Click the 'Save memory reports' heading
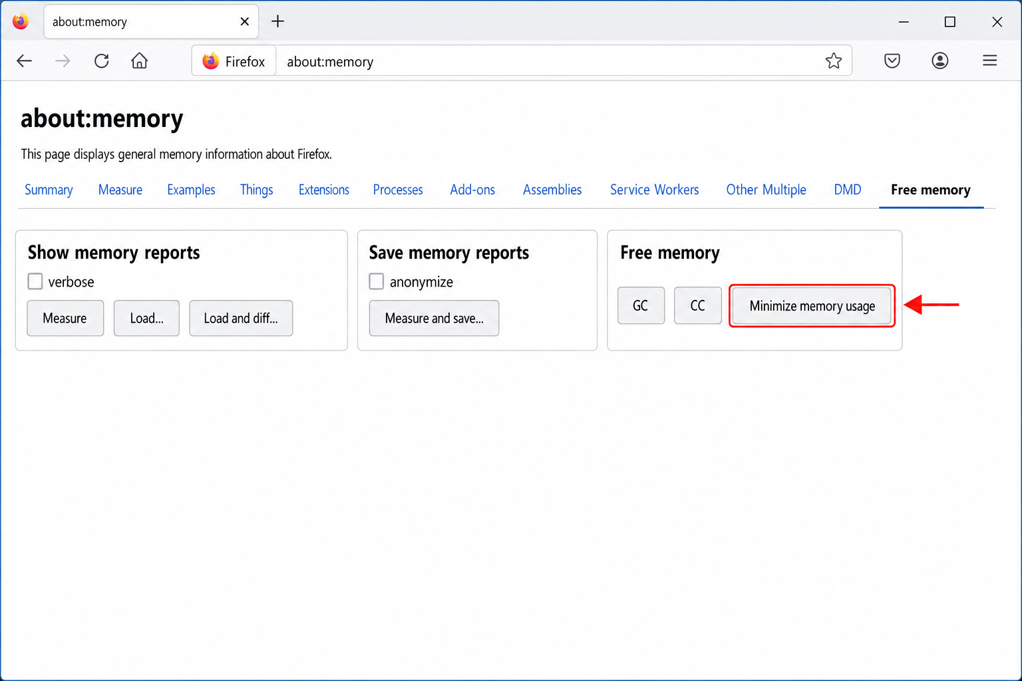This screenshot has width=1022, height=681. coord(449,253)
